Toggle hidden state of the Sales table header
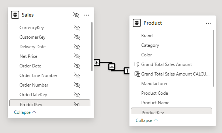222x133 pixels. point(76,15)
